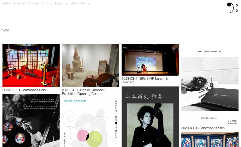View the Daniel Campbell exhibition gallery photo
241x147 pixels.
(90, 65)
